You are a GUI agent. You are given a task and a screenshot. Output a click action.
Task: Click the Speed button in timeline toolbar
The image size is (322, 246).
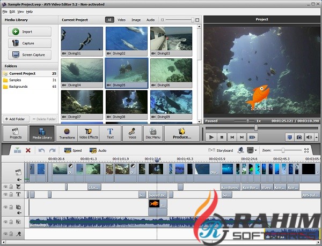(x=73, y=151)
